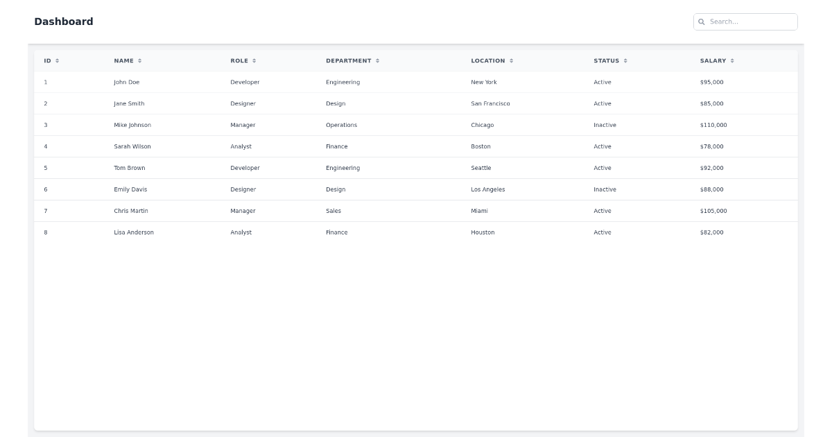Click Emily Davis's Design department cell
The image size is (832, 437).
(336, 189)
